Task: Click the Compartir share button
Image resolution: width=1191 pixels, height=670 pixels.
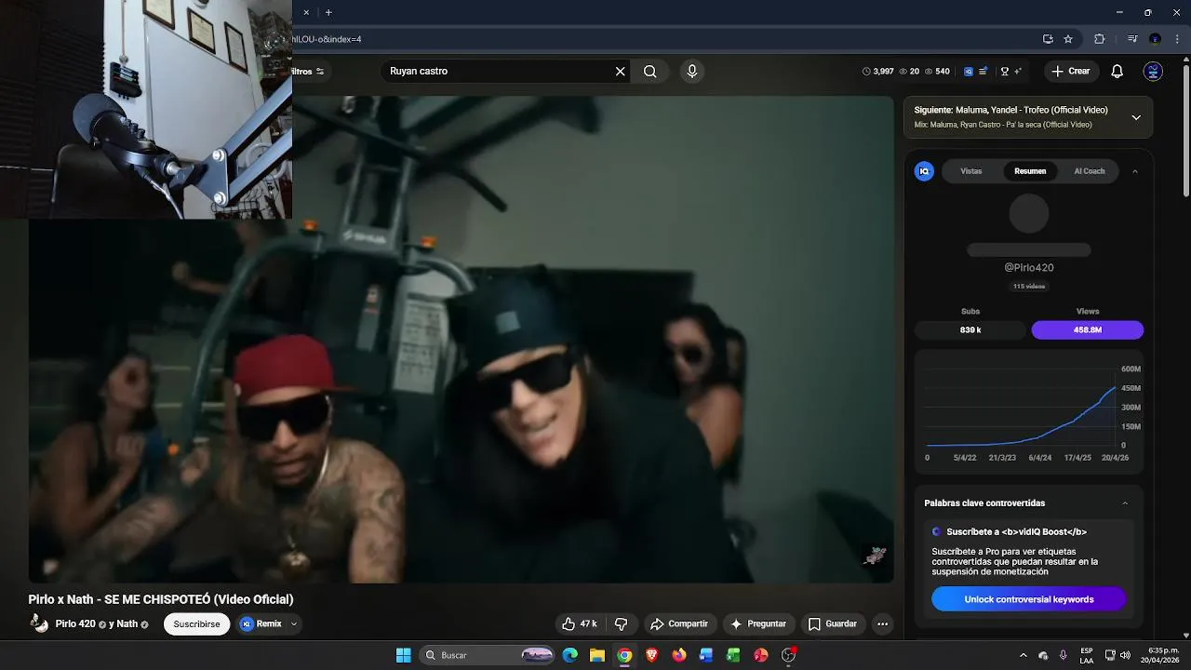Action: tap(678, 623)
